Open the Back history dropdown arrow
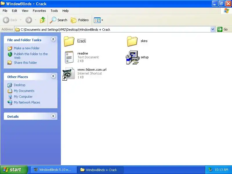The image size is (232, 174). tap(21, 20)
